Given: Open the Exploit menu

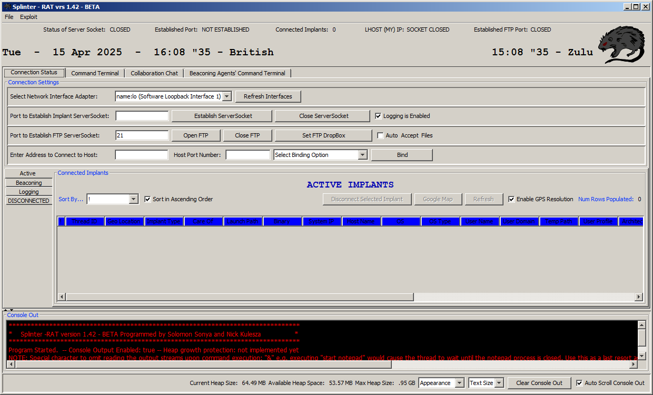Looking at the screenshot, I should tap(28, 17).
